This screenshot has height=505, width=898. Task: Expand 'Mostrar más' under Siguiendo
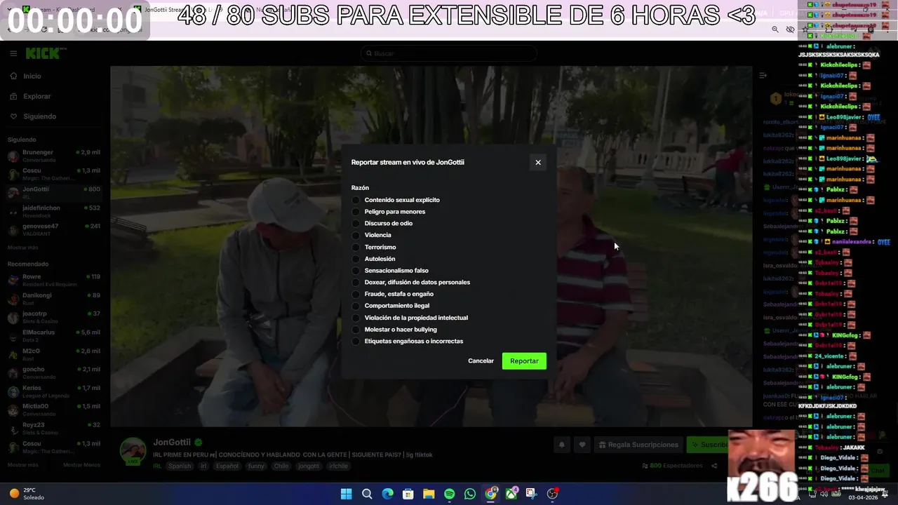(22, 248)
